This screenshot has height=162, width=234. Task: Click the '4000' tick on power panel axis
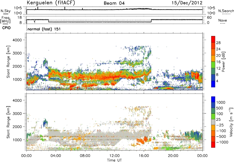pyautogui.click(x=17, y=40)
